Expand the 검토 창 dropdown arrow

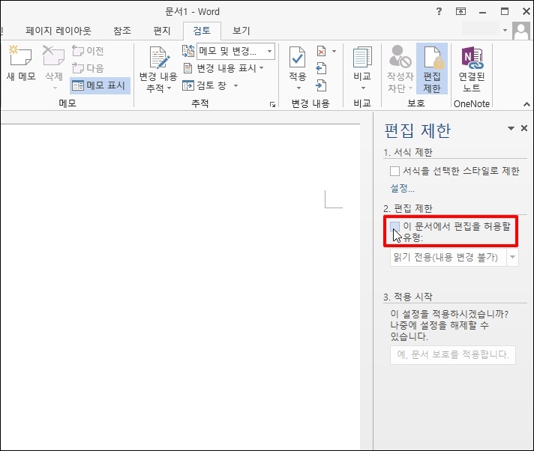pyautogui.click(x=235, y=85)
